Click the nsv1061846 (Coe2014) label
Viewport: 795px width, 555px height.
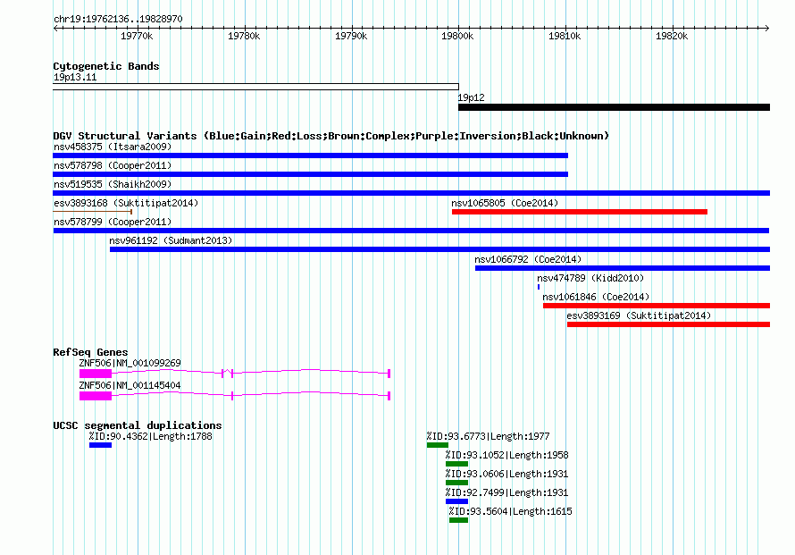click(596, 297)
